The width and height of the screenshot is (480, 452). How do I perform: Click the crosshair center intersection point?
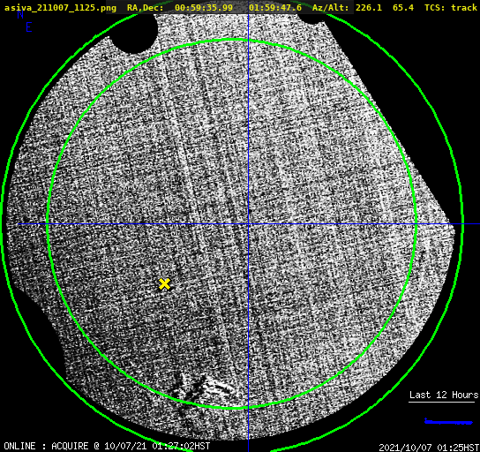tap(248, 224)
